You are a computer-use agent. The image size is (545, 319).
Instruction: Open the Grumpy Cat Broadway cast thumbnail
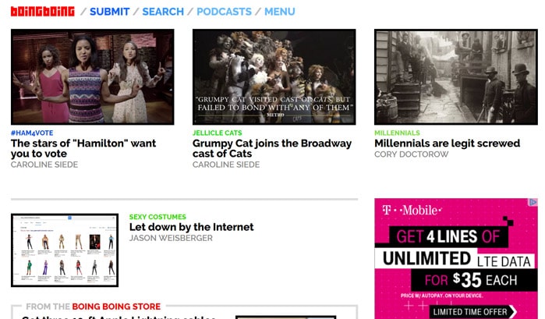274,76
